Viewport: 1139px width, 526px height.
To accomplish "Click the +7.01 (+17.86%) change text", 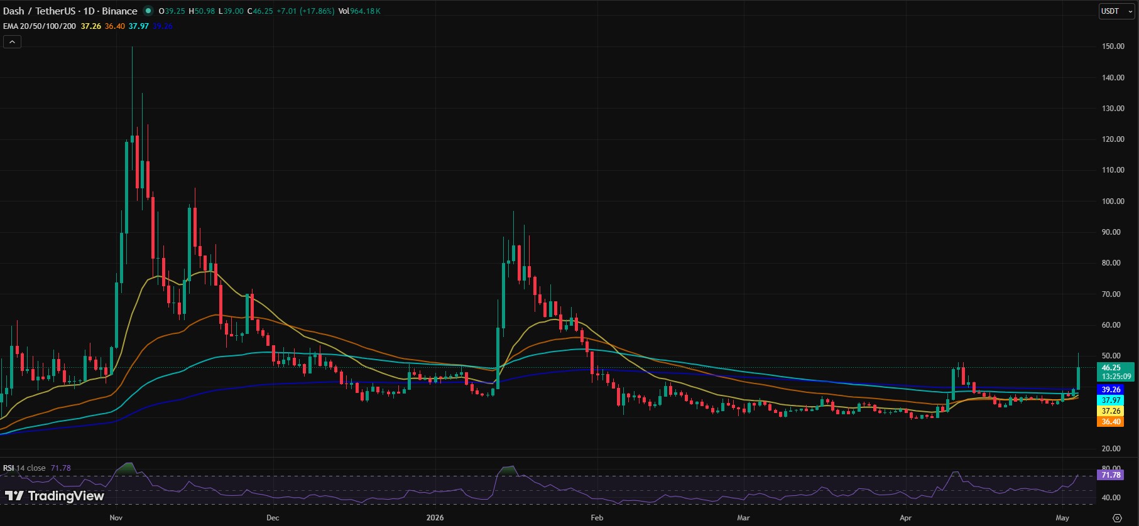I will [x=305, y=11].
